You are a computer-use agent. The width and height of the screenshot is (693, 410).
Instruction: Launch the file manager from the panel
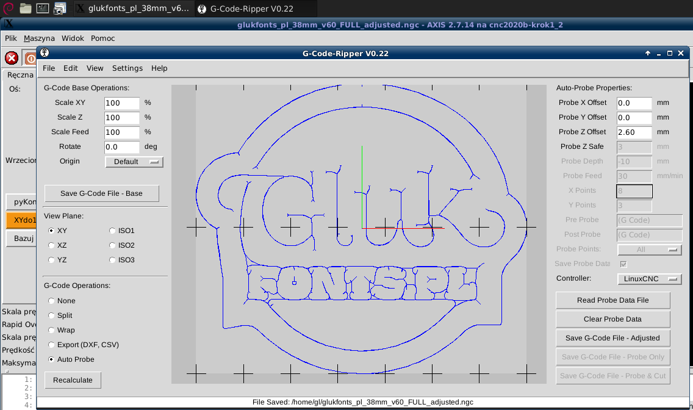point(26,9)
